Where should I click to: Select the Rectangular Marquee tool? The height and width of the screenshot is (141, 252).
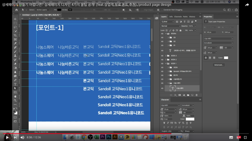(15, 23)
